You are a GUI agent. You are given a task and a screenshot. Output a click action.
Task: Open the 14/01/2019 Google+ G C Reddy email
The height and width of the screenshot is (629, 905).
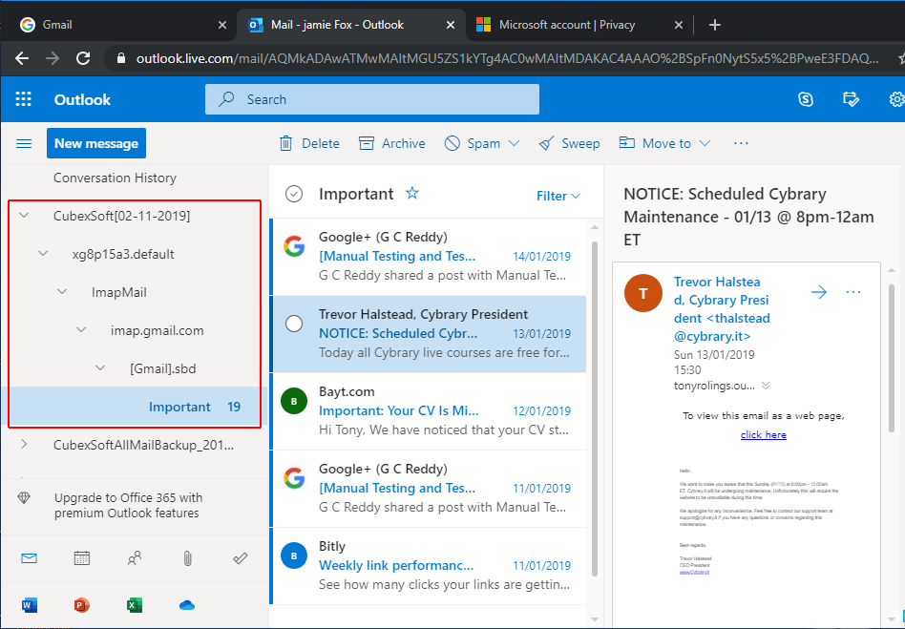(429, 256)
